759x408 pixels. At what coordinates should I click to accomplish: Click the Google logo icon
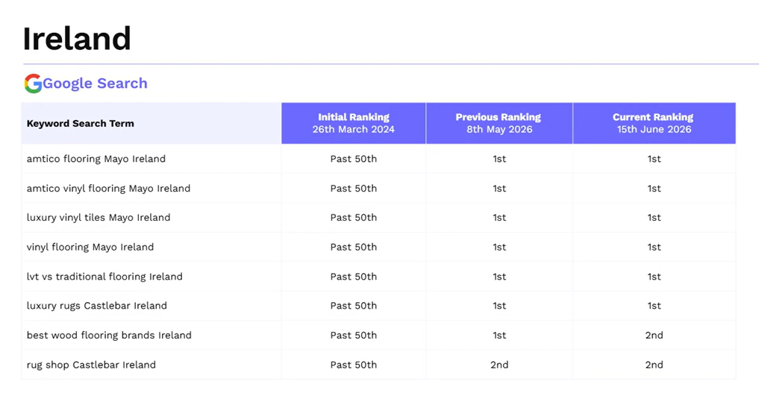click(33, 84)
